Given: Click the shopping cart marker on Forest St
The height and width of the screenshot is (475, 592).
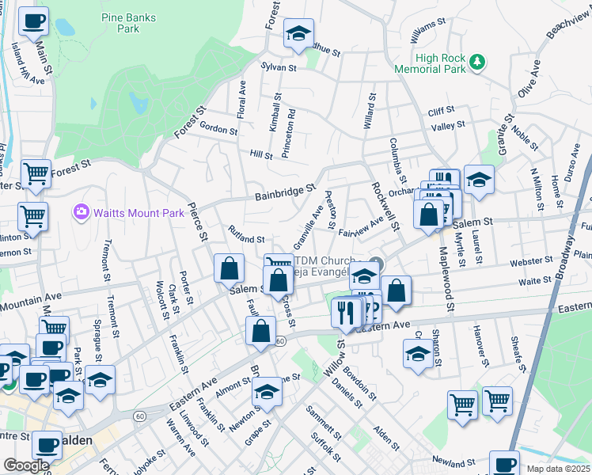Looking at the screenshot, I should click(x=36, y=173).
